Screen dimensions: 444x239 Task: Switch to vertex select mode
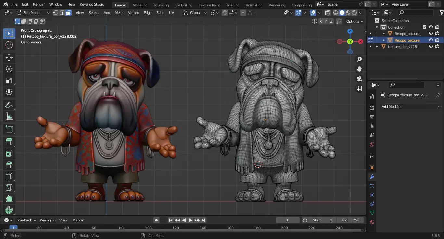click(56, 13)
